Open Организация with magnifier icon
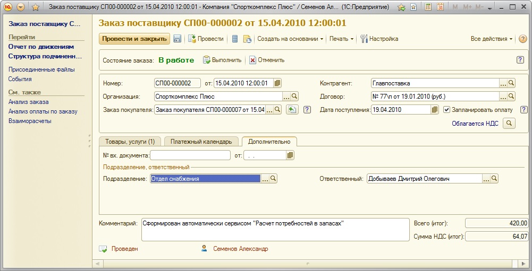Screen dimensions: 532x271 pos(294,97)
